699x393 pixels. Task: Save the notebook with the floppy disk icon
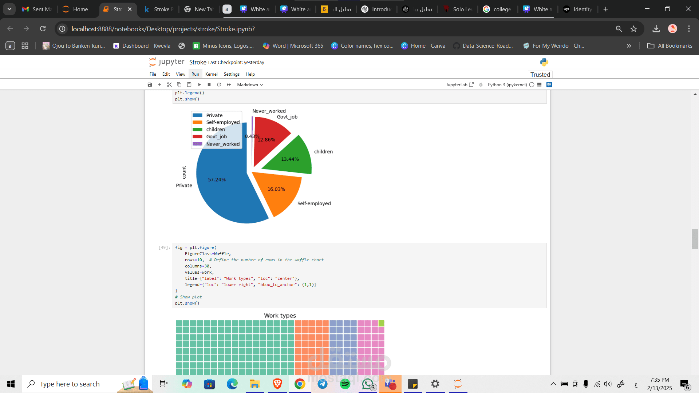pos(150,85)
